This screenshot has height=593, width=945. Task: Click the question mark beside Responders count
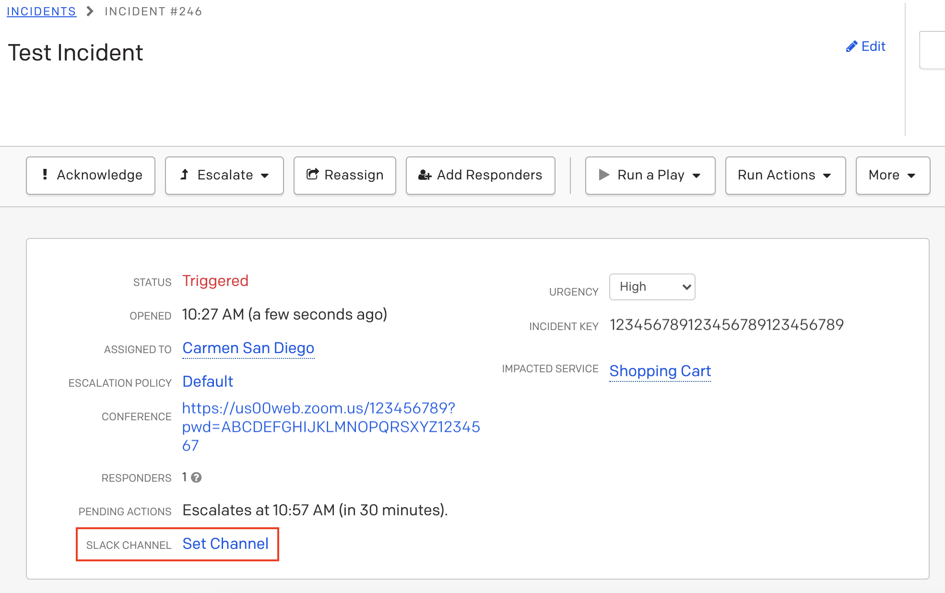click(196, 477)
